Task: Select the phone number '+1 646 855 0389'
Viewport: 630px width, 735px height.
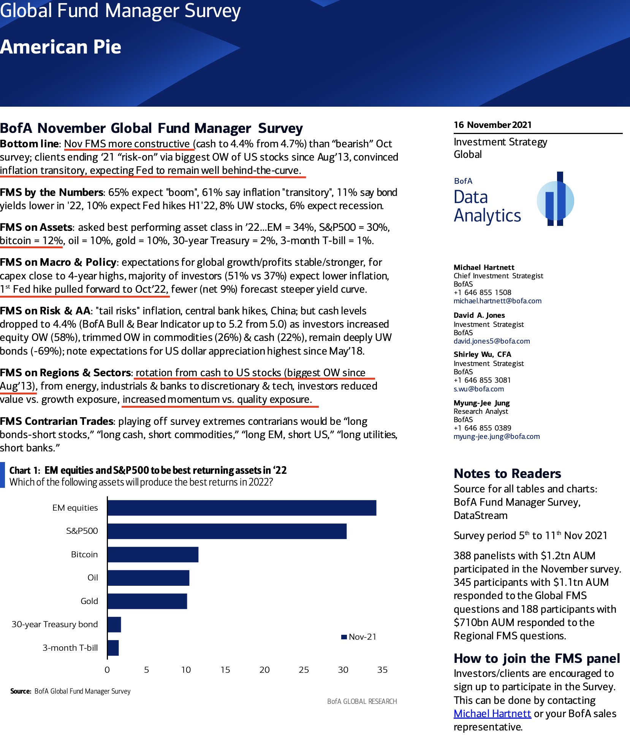Action: pyautogui.click(x=483, y=428)
